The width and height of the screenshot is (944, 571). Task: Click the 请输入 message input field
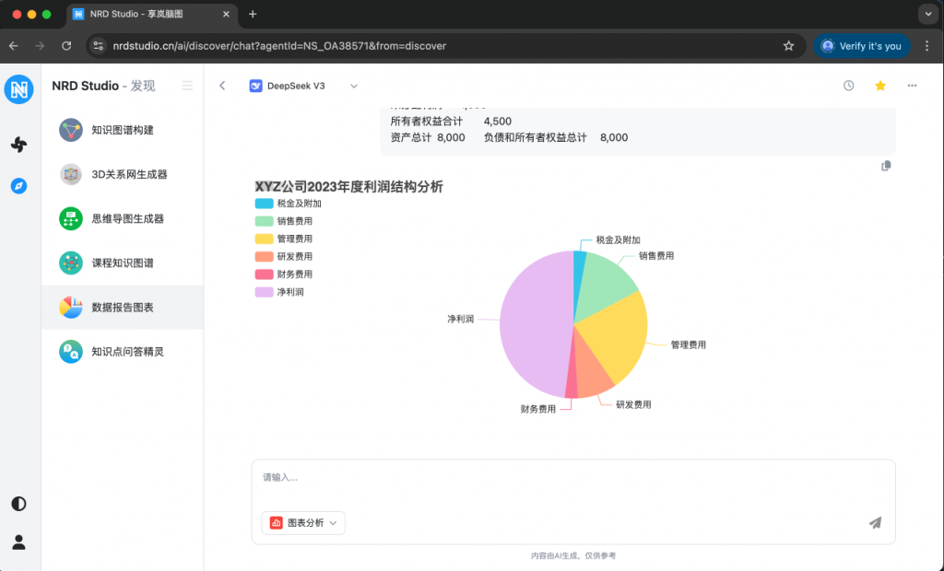[572, 478]
